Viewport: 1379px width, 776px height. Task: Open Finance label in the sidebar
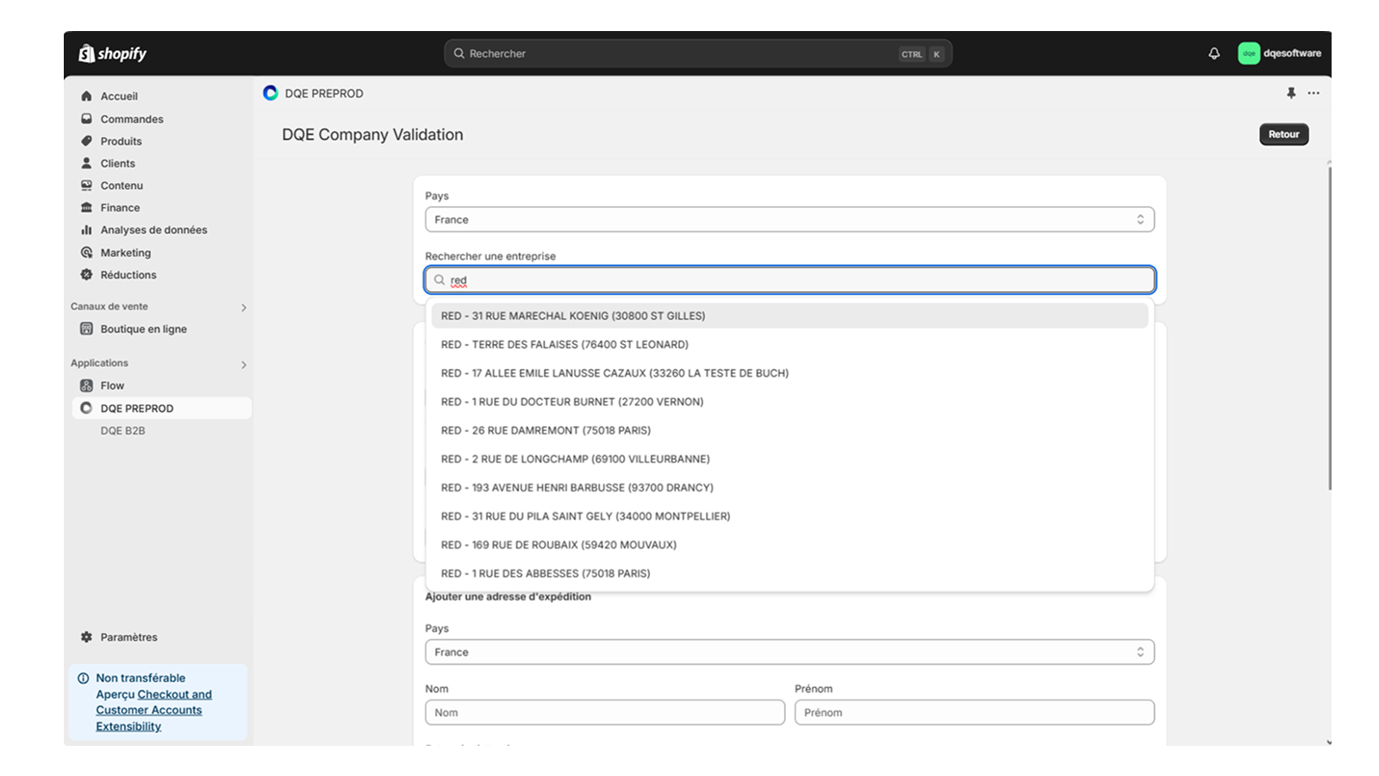[120, 208]
